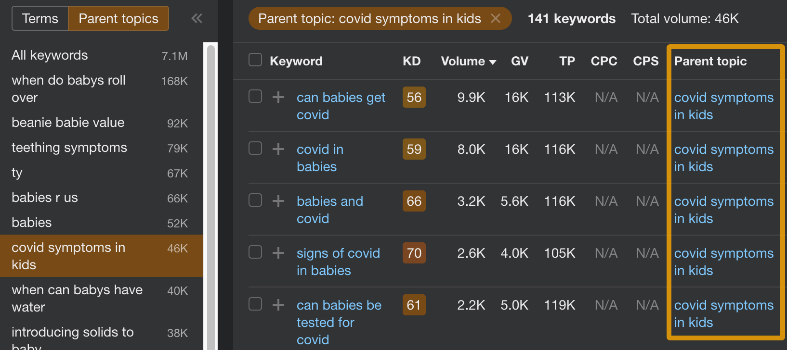Click plus icon beside 'babies and covid'

278,201
